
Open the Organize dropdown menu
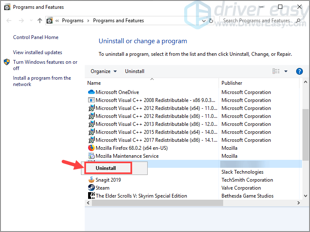[104, 71]
